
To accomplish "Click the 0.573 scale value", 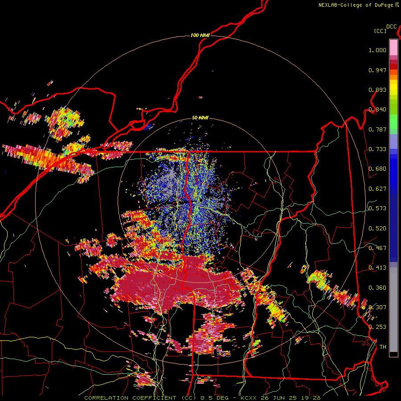I will pos(377,209).
